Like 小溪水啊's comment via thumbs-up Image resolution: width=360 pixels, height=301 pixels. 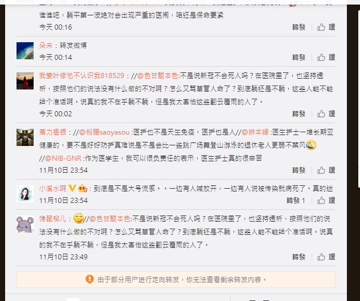tap(321, 200)
